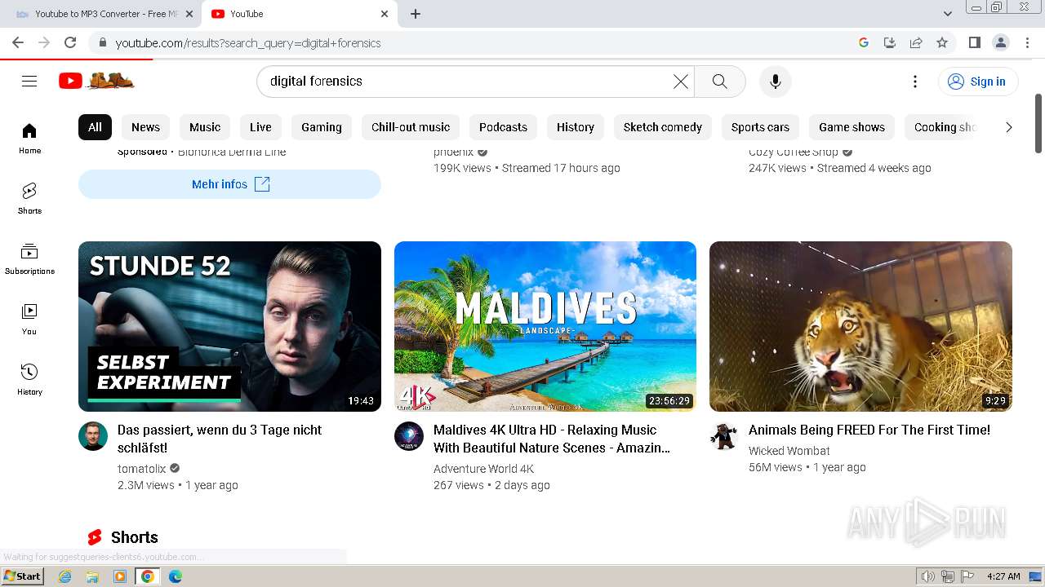This screenshot has width=1045, height=587.
Task: Open a new browser tab
Action: coord(416,14)
